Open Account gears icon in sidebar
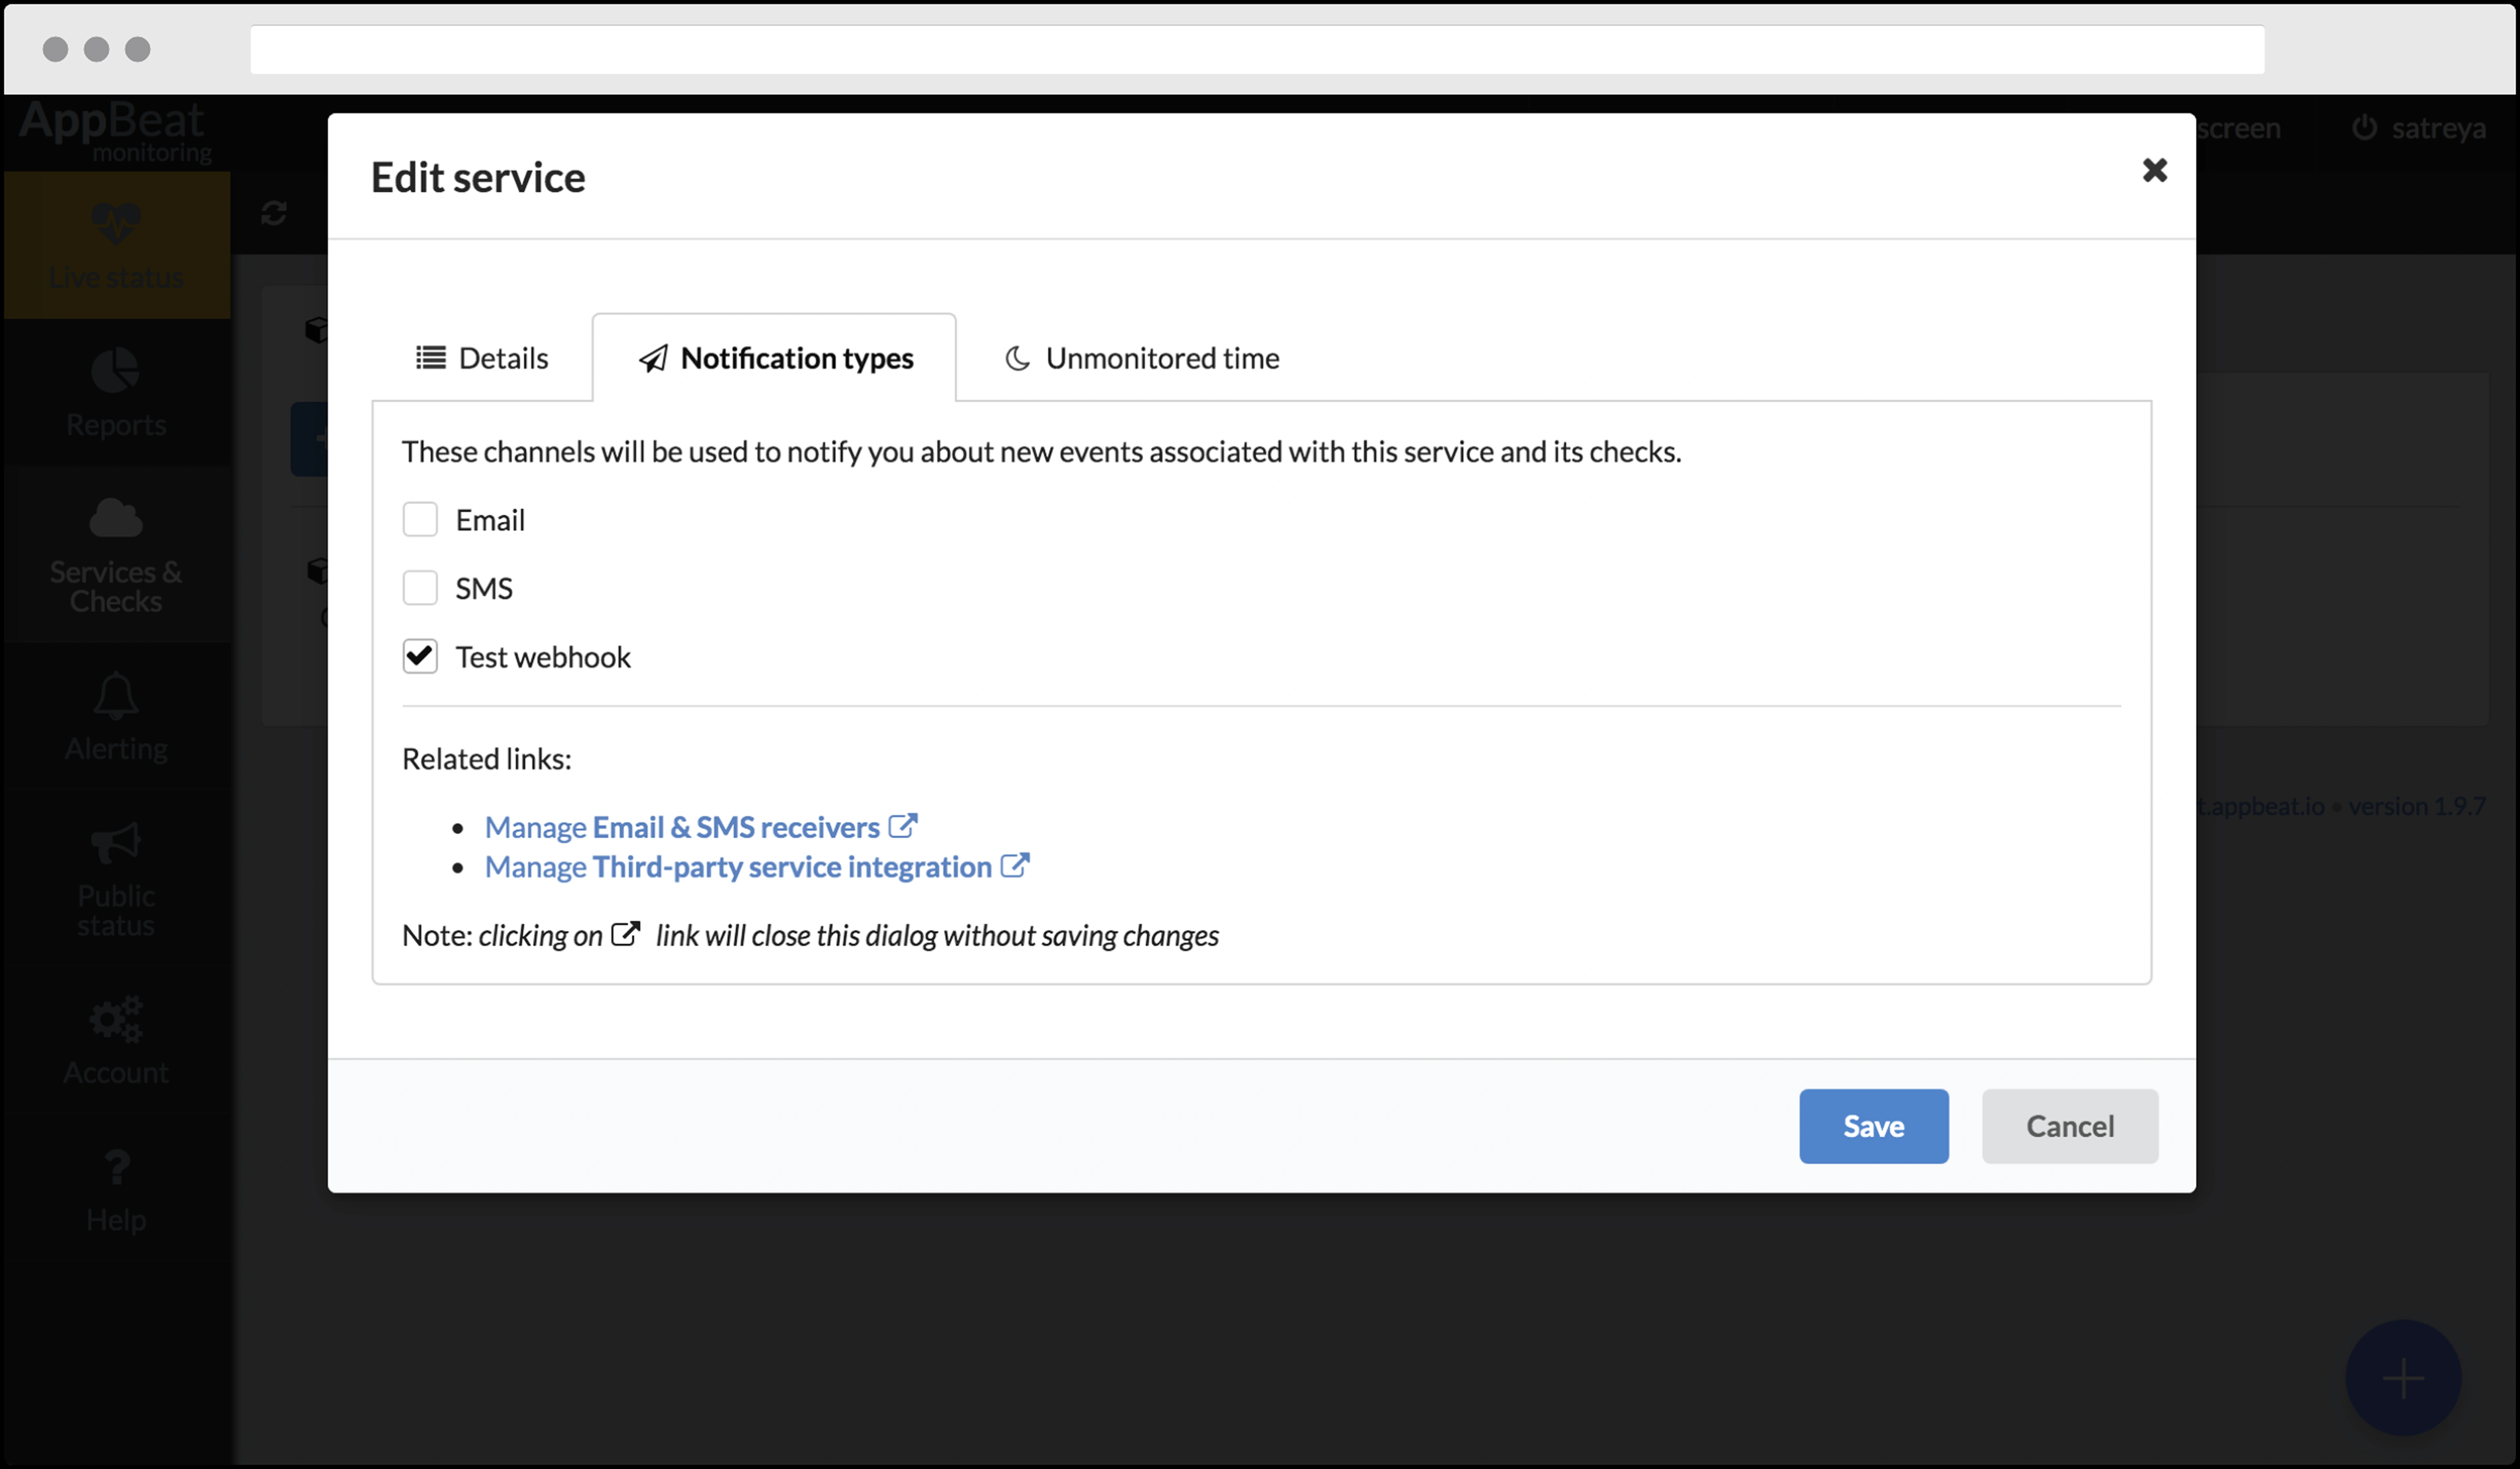2520x1469 pixels. point(116,1020)
